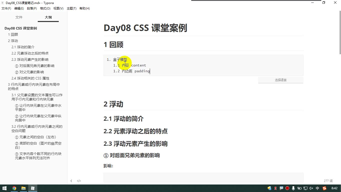Click the Sogou input method tray icon

click(x=324, y=188)
